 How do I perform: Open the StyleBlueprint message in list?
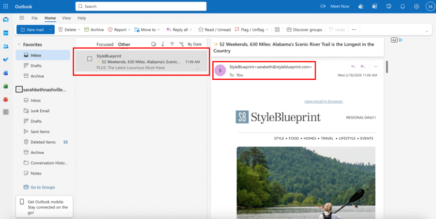(141, 61)
